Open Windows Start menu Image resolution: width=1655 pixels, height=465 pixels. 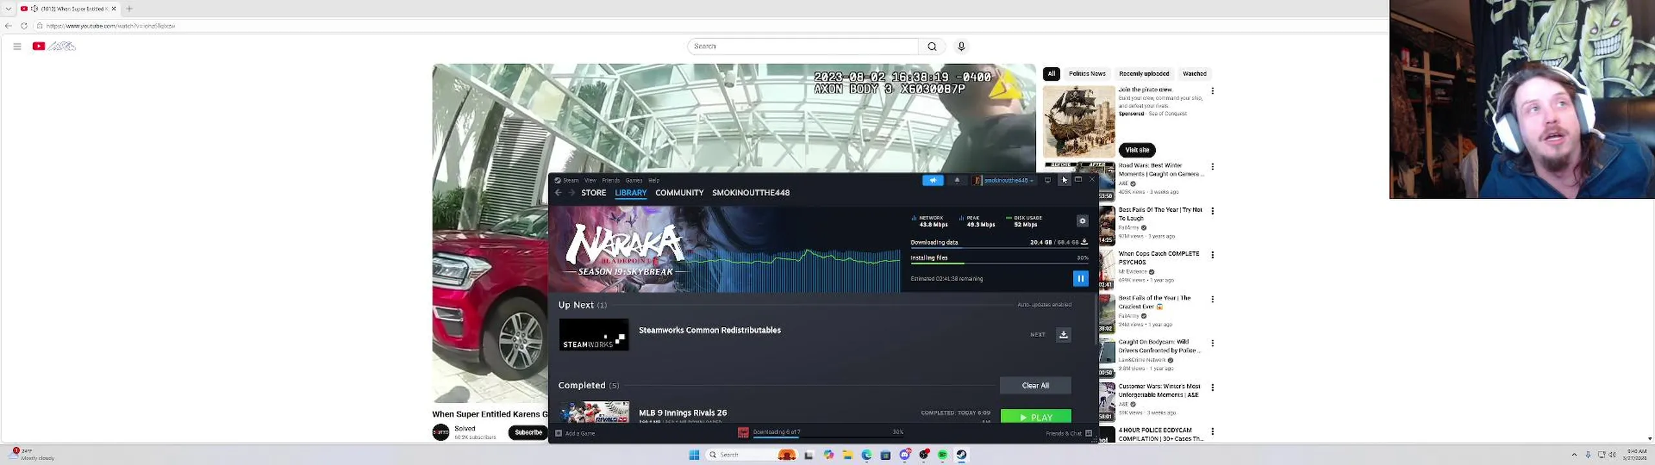[x=694, y=455]
